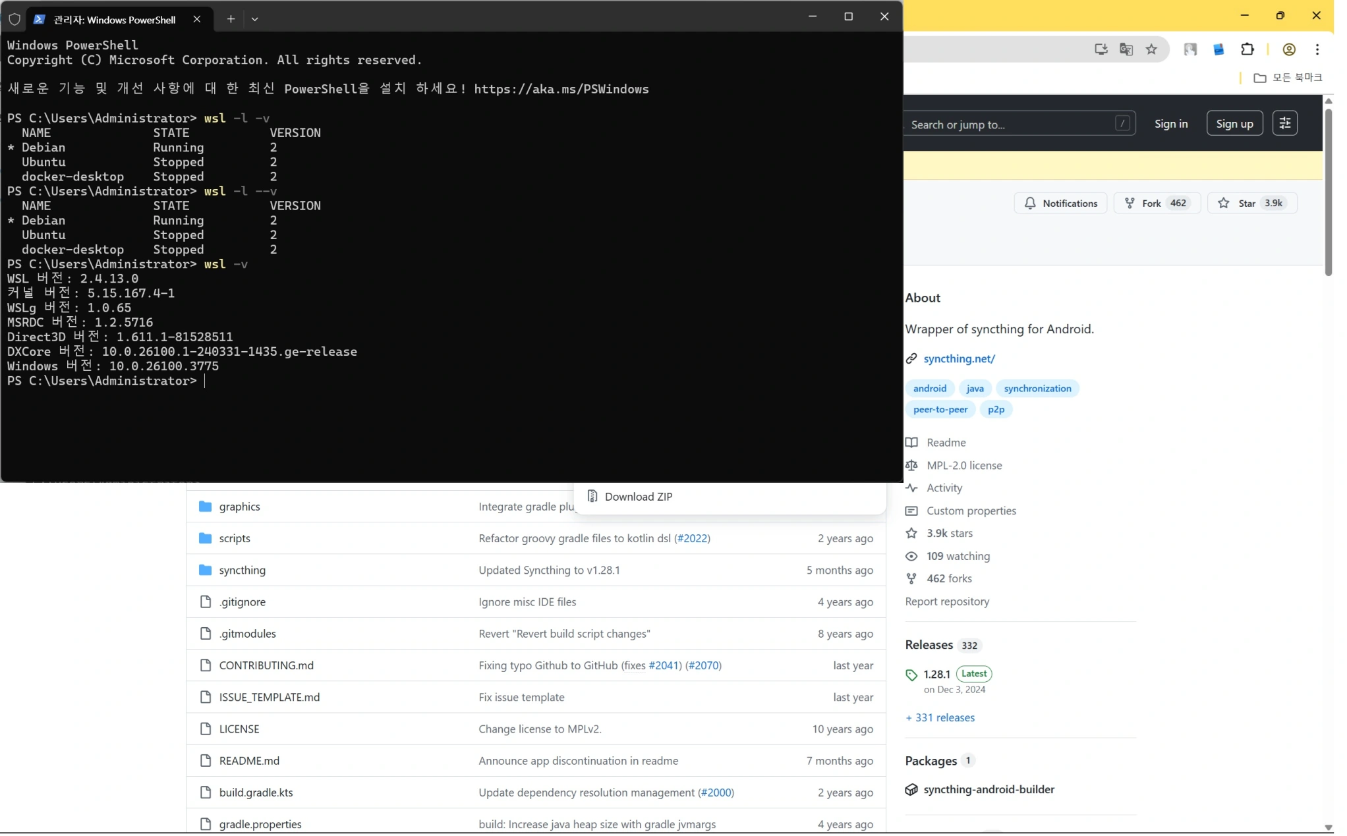
Task: Open the search filter icon beside Sign up
Action: point(1286,123)
